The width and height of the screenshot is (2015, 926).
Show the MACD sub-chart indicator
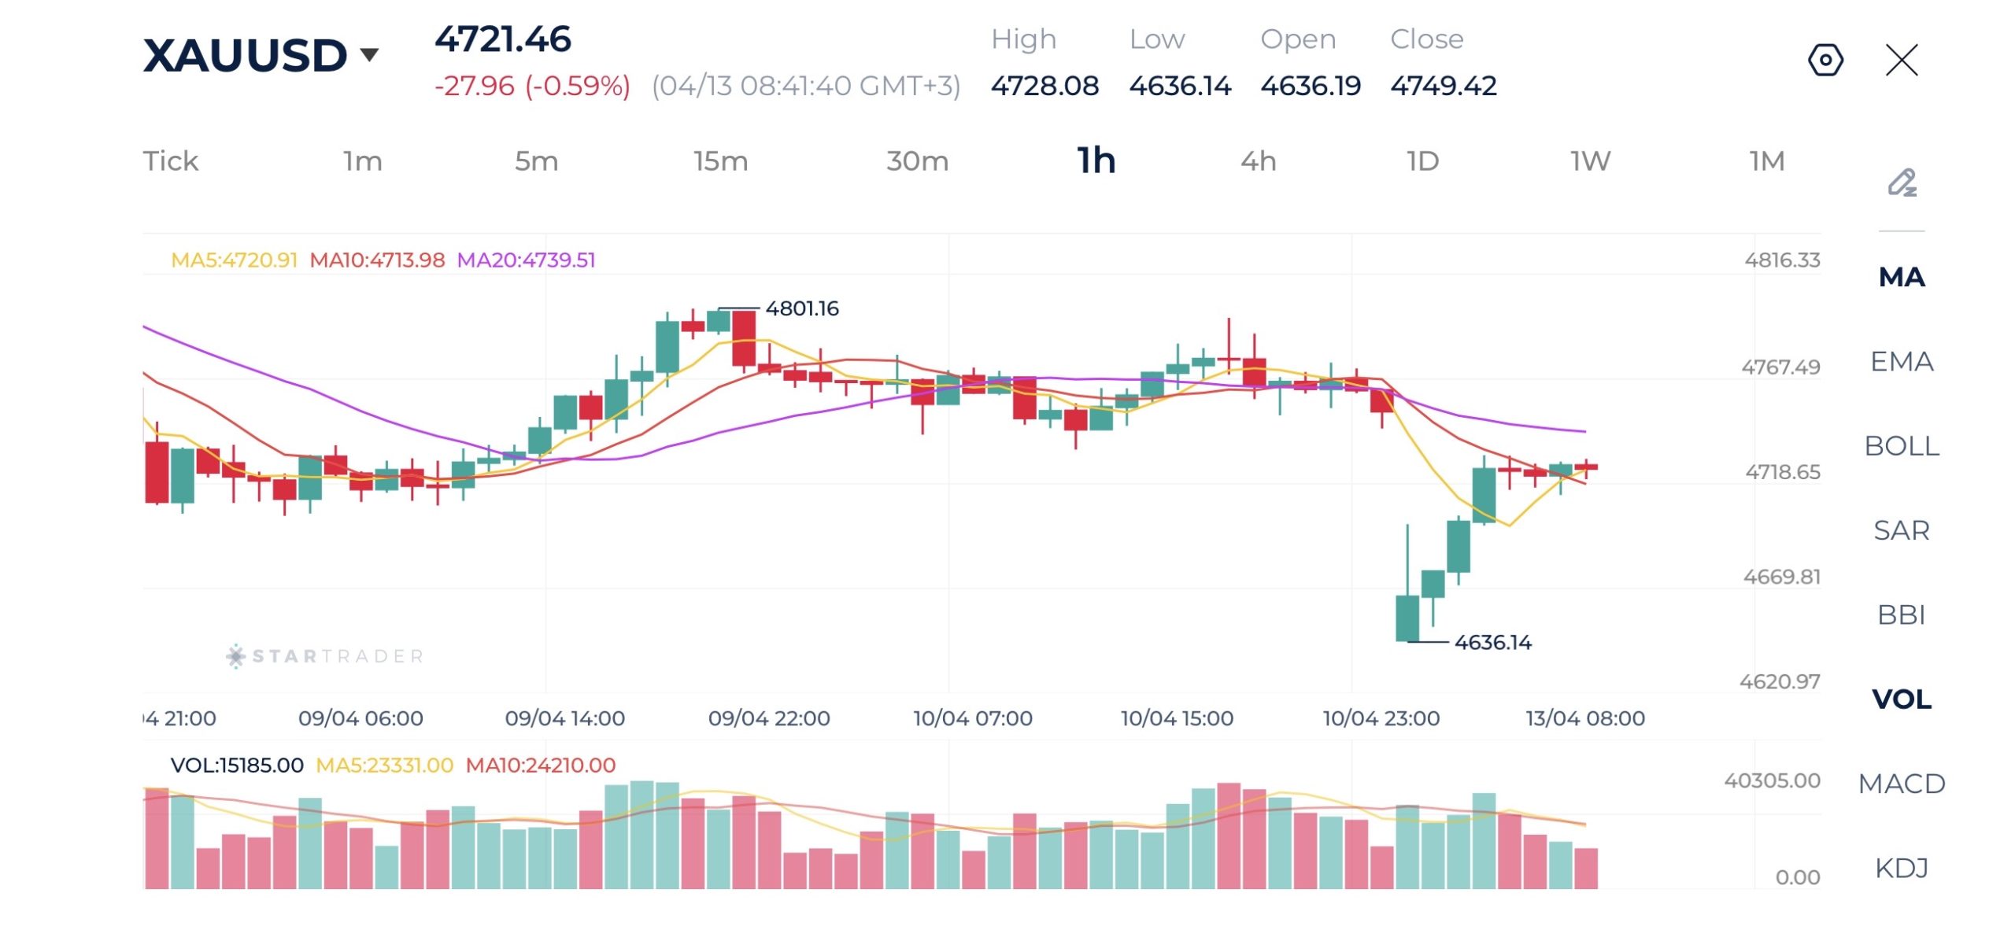pyautogui.click(x=1902, y=784)
